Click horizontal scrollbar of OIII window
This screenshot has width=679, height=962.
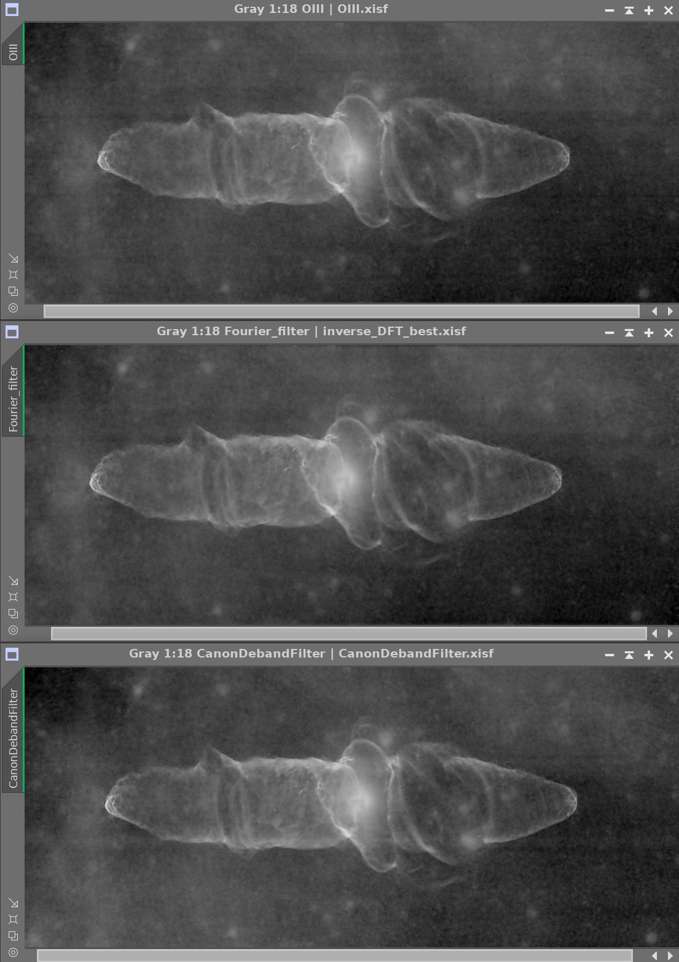[x=342, y=311]
